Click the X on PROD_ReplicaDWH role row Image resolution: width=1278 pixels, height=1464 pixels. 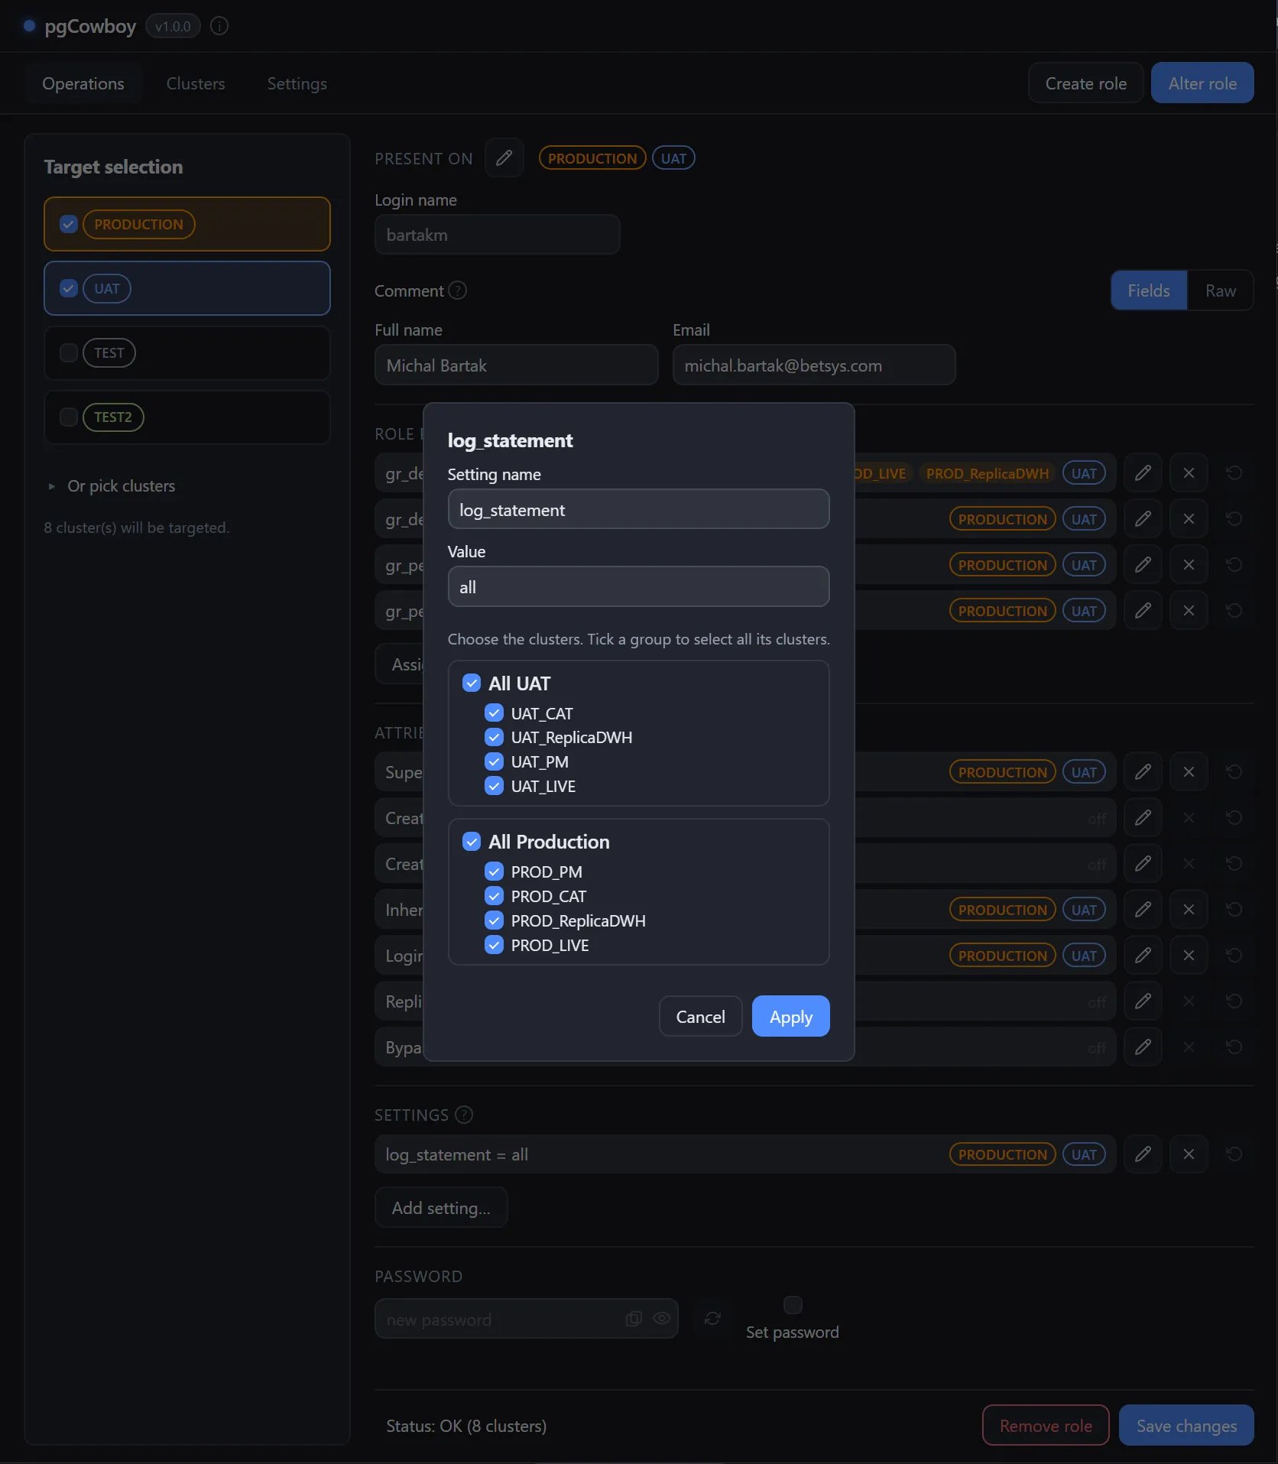[x=1189, y=473]
